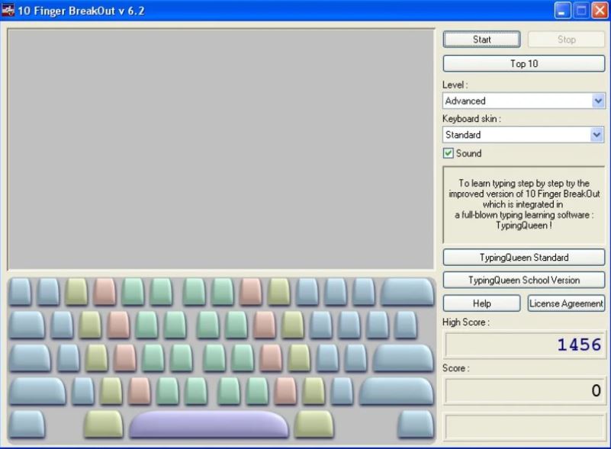This screenshot has height=449, width=611.
Task: Close the 10 Finger BreakOut window
Action: click(600, 11)
